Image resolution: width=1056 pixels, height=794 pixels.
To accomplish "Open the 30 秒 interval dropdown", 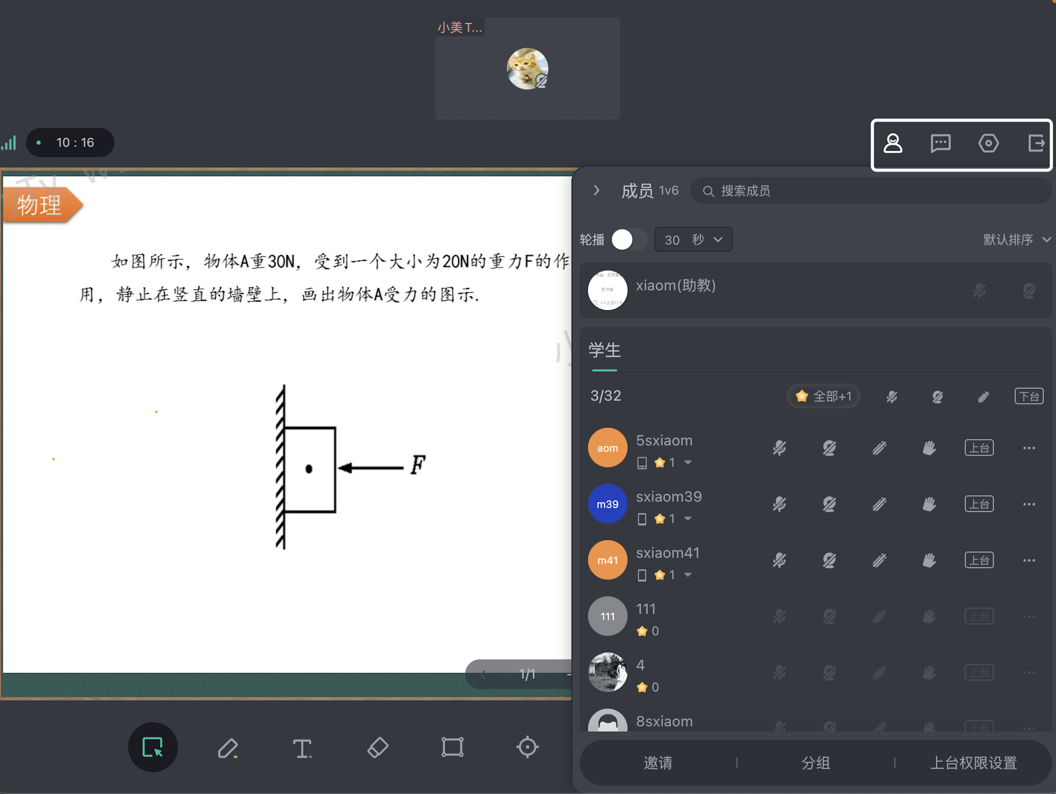I will tap(693, 240).
